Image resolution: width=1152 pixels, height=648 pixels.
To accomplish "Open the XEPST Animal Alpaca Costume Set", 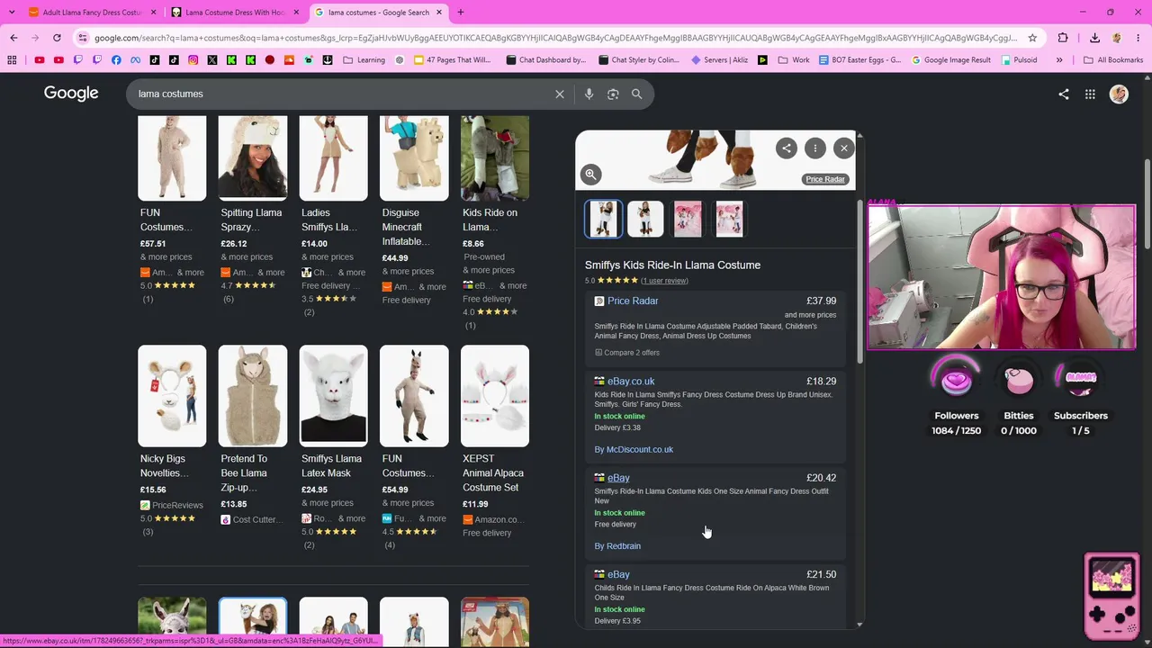I will [495, 442].
